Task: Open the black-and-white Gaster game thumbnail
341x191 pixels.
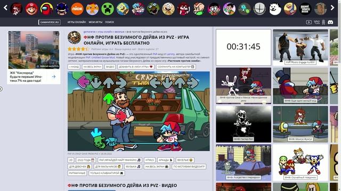Action: click(x=243, y=124)
